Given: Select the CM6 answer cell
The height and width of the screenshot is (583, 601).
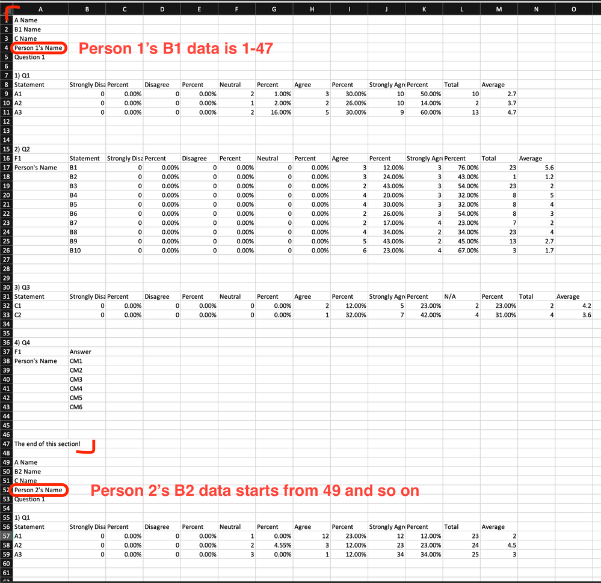Looking at the screenshot, I should [x=87, y=407].
